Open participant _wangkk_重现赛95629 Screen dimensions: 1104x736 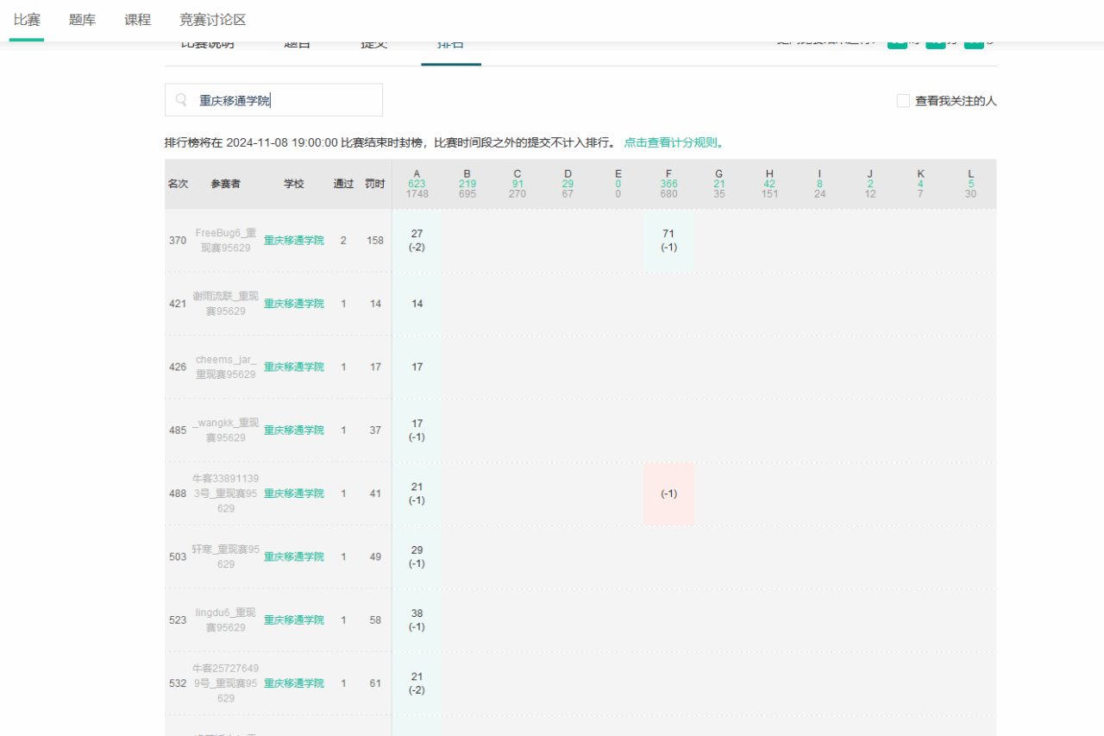(225, 430)
